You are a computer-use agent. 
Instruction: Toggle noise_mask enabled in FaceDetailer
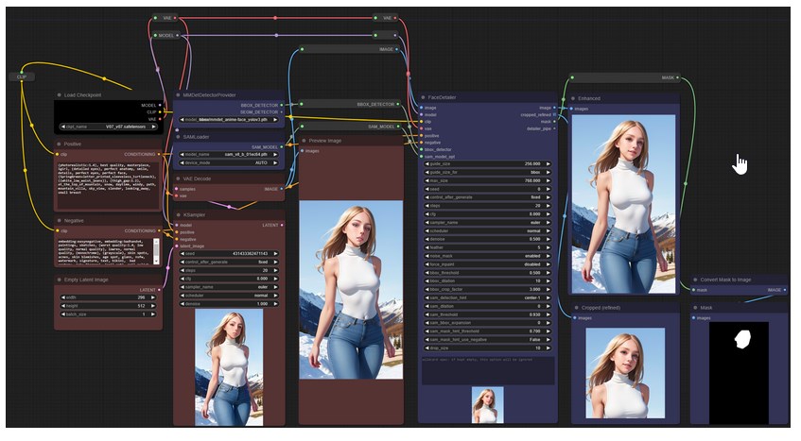(x=488, y=256)
